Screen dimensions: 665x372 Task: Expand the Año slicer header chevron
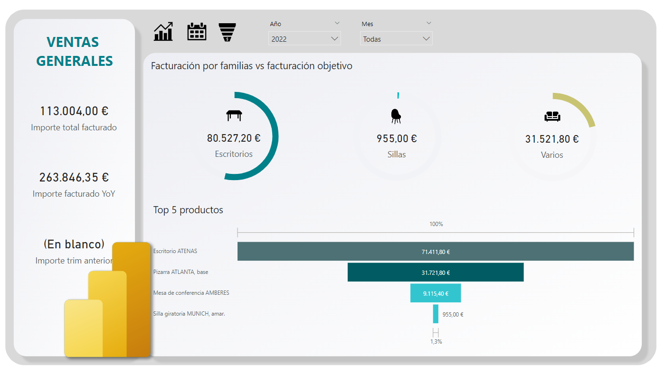pos(337,23)
